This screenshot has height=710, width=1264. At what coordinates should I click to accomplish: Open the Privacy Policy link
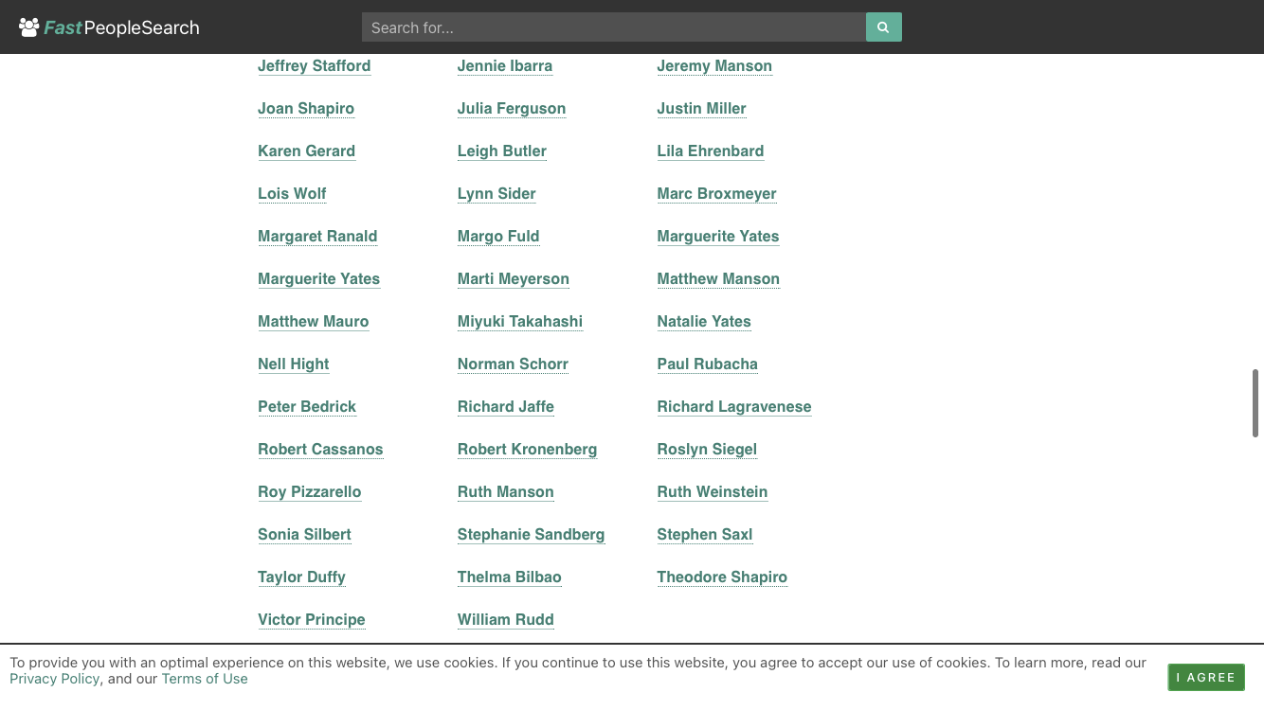tap(55, 679)
